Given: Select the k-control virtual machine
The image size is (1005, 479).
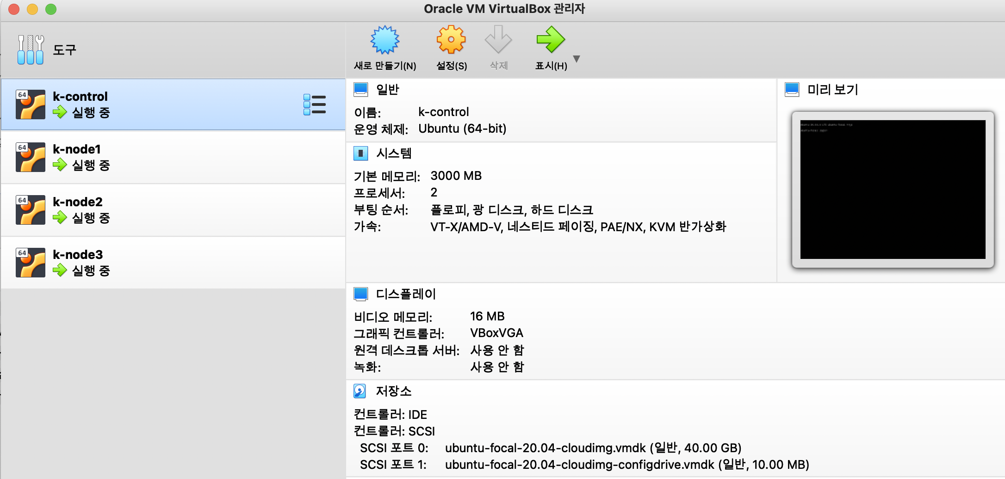Looking at the screenshot, I should (x=173, y=104).
